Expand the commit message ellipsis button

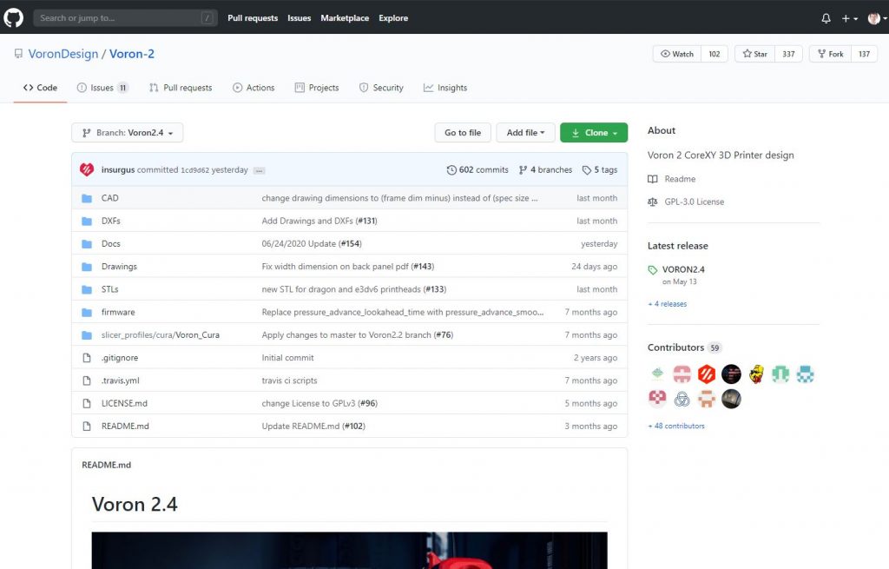coord(259,170)
